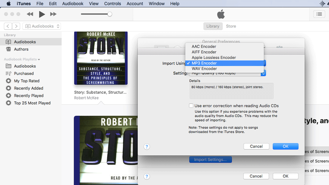Click the My Top Rated gear icon
Viewport: 329px width, 185px height.
pyautogui.click(x=8, y=81)
